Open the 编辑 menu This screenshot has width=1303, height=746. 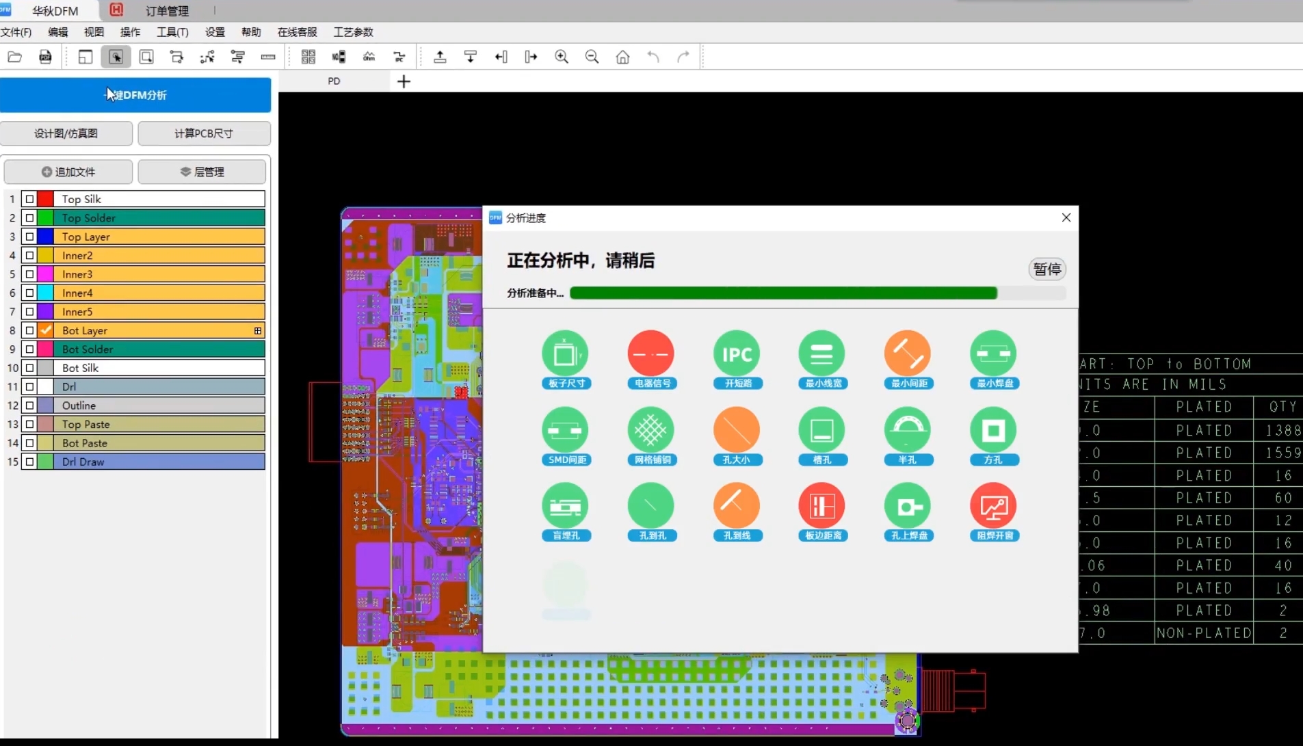tap(58, 32)
